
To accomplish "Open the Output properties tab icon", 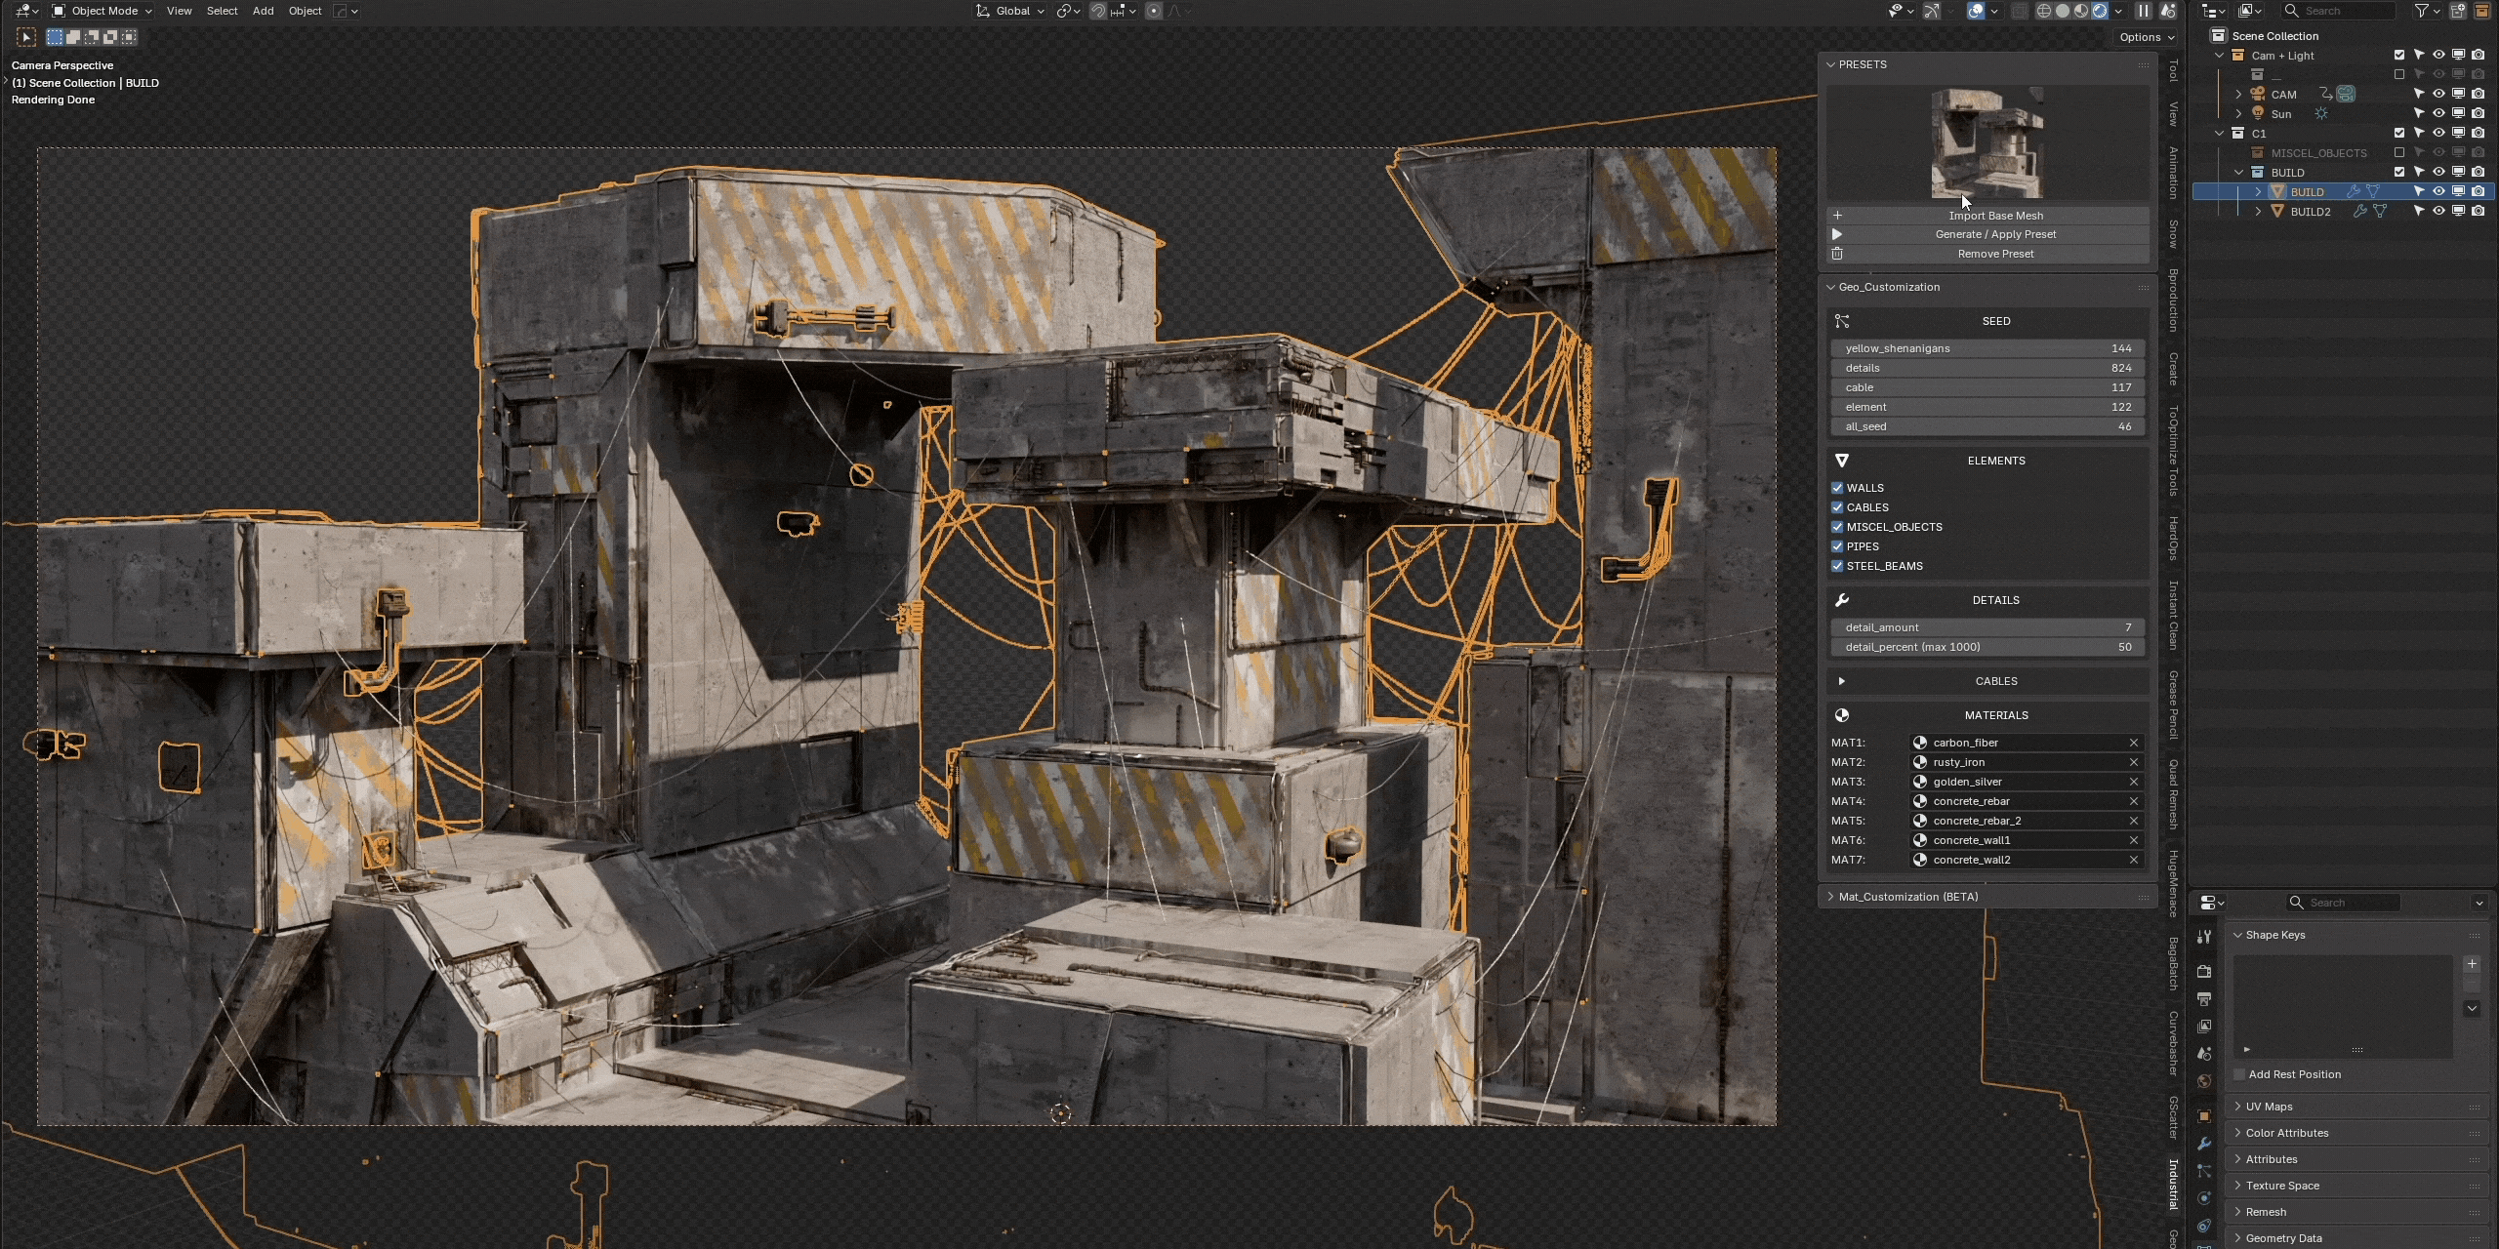I will coord(2204,998).
